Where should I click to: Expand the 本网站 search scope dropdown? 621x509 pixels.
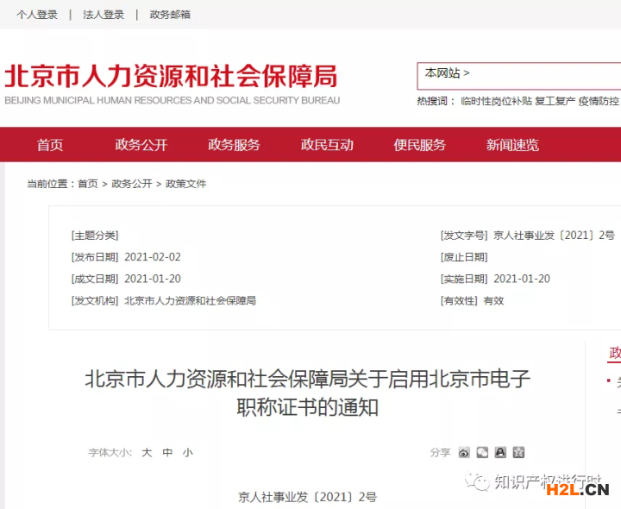coord(448,74)
